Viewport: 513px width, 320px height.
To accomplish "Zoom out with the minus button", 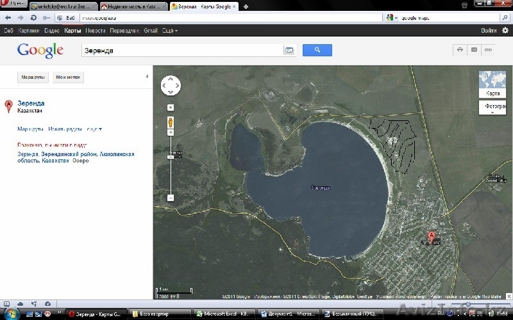I will 171,198.
